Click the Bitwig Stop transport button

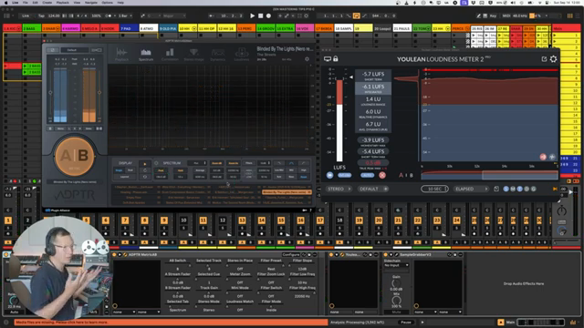point(261,16)
